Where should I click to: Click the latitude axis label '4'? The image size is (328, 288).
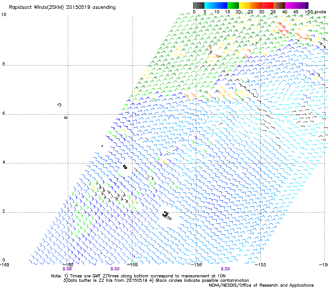click(4, 162)
